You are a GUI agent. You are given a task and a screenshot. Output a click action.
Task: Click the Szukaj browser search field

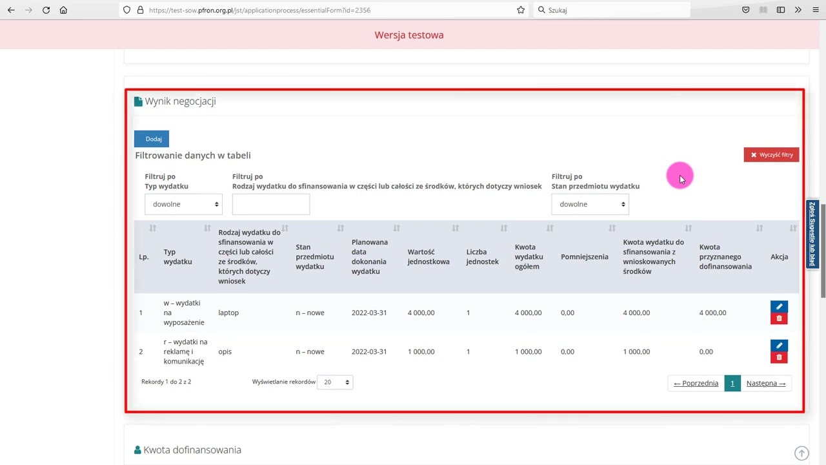[612, 10]
